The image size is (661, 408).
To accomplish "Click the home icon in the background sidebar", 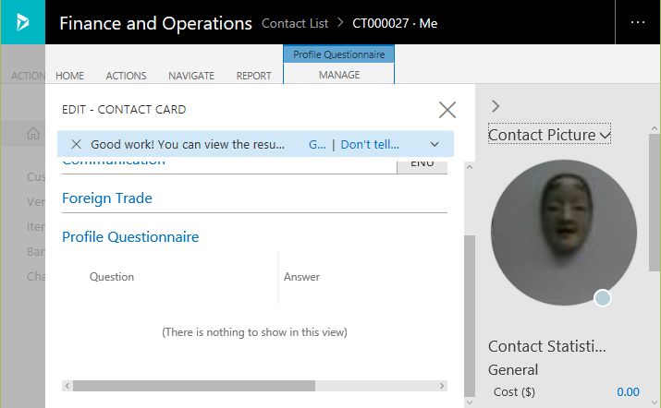I will click(x=33, y=134).
